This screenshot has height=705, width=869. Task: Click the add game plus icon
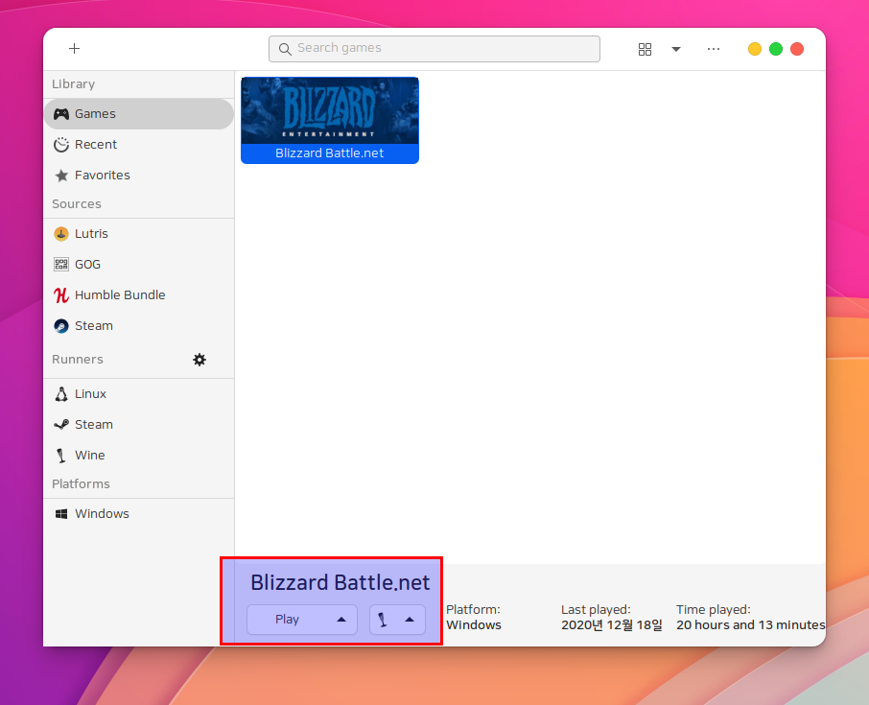pos(75,49)
